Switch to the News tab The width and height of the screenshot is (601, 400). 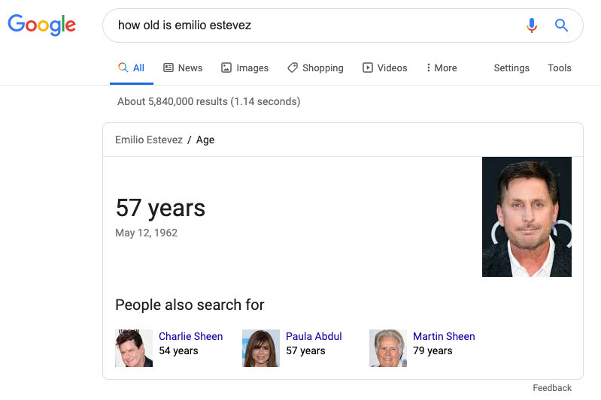click(183, 68)
